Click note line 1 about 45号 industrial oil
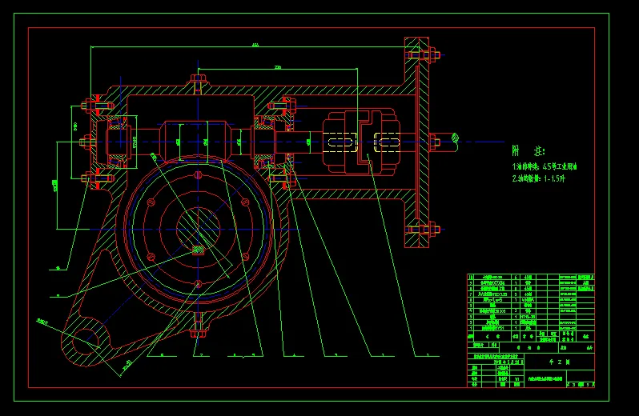The width and height of the screenshot is (639, 416). (x=545, y=166)
